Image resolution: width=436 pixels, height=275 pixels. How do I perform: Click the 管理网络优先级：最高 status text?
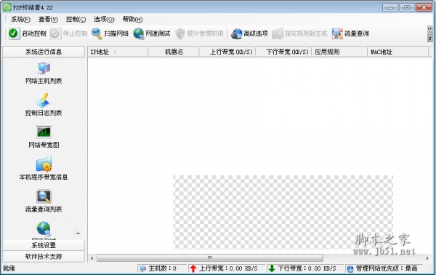387,268
